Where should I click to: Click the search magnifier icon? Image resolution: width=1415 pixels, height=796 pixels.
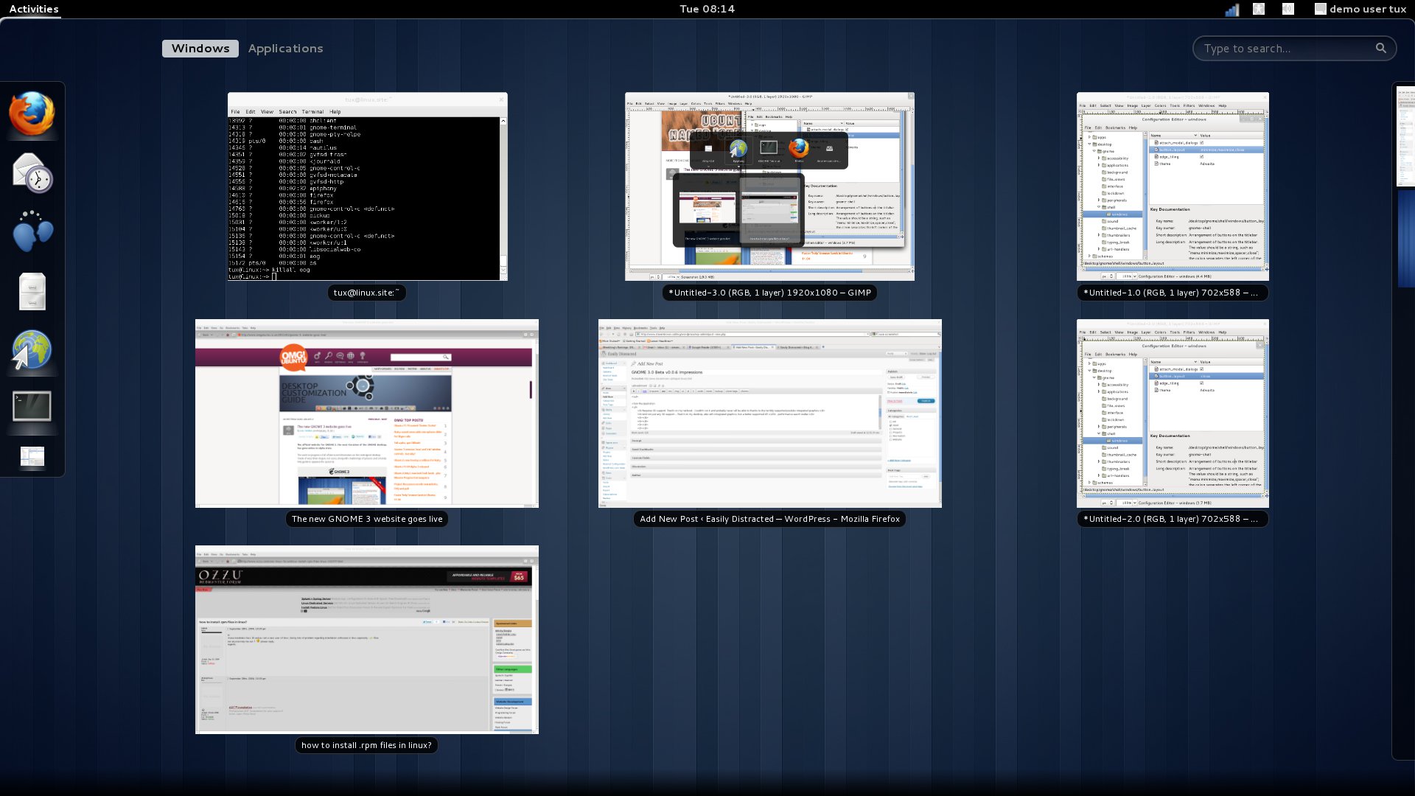coord(1380,48)
